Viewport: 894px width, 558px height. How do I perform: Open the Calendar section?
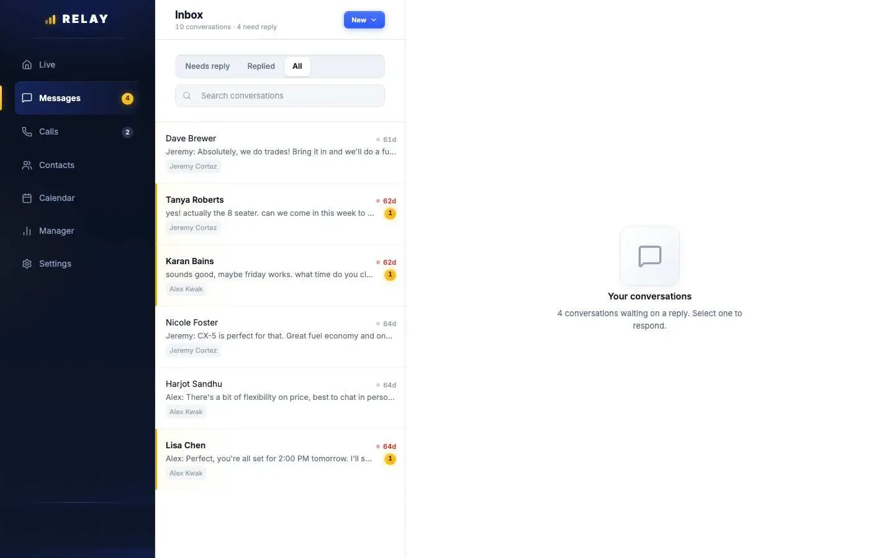click(x=77, y=198)
